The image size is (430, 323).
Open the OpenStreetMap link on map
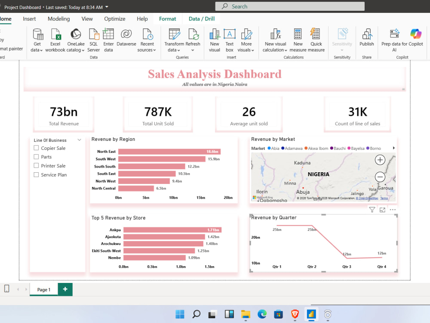(x=367, y=198)
